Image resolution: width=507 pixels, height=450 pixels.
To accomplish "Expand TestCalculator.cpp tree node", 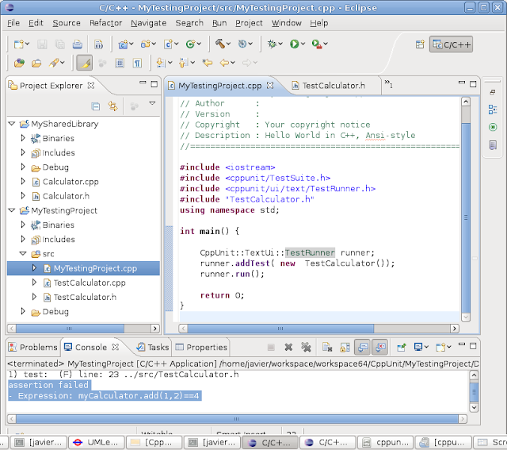I will (x=34, y=283).
